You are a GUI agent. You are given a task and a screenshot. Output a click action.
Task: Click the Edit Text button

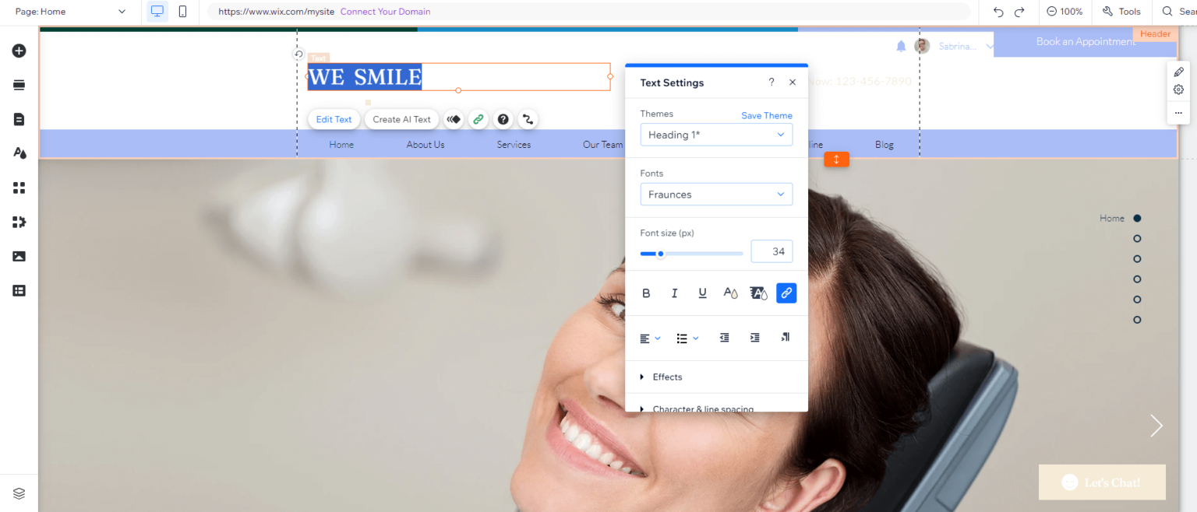coord(334,119)
